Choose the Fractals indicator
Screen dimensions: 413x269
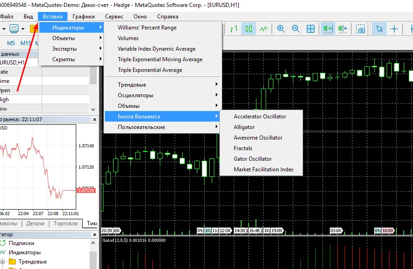tap(261, 148)
